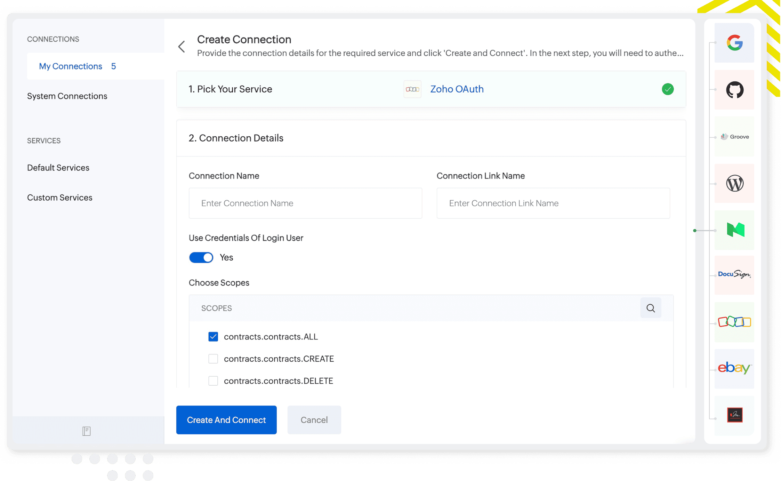This screenshot has height=481, width=781.
Task: Focus the Connection Name input field
Action: click(x=305, y=203)
